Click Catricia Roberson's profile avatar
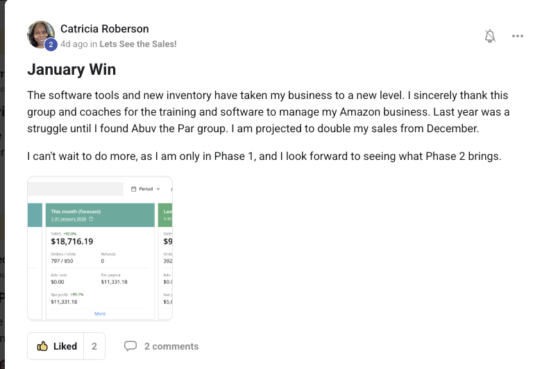 [x=40, y=35]
